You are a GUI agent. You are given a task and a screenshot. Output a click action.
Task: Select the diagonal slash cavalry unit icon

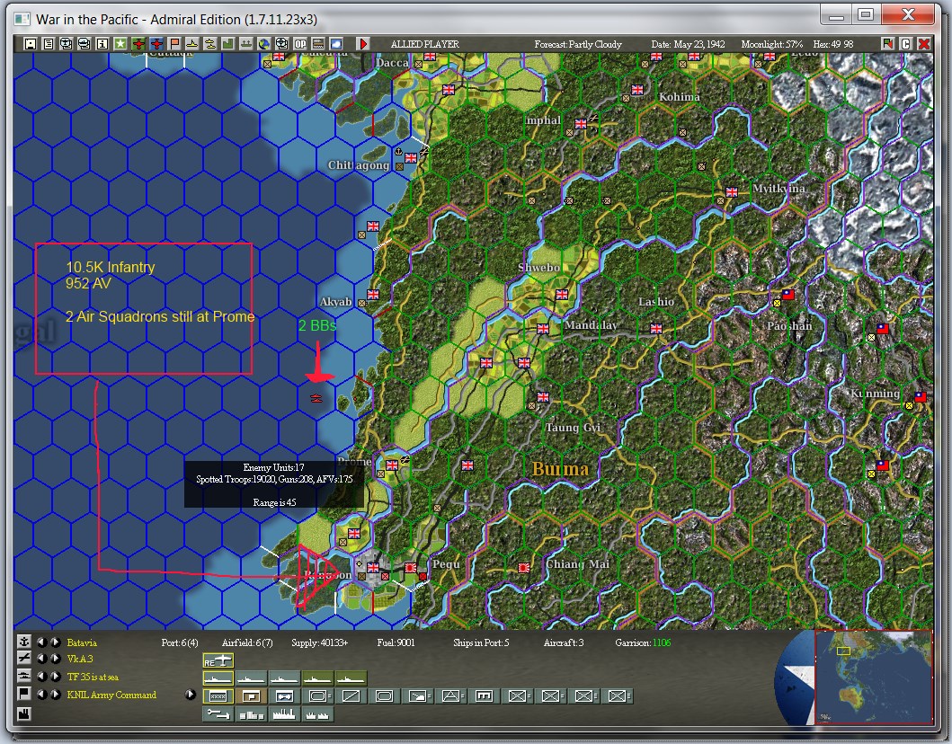[351, 695]
